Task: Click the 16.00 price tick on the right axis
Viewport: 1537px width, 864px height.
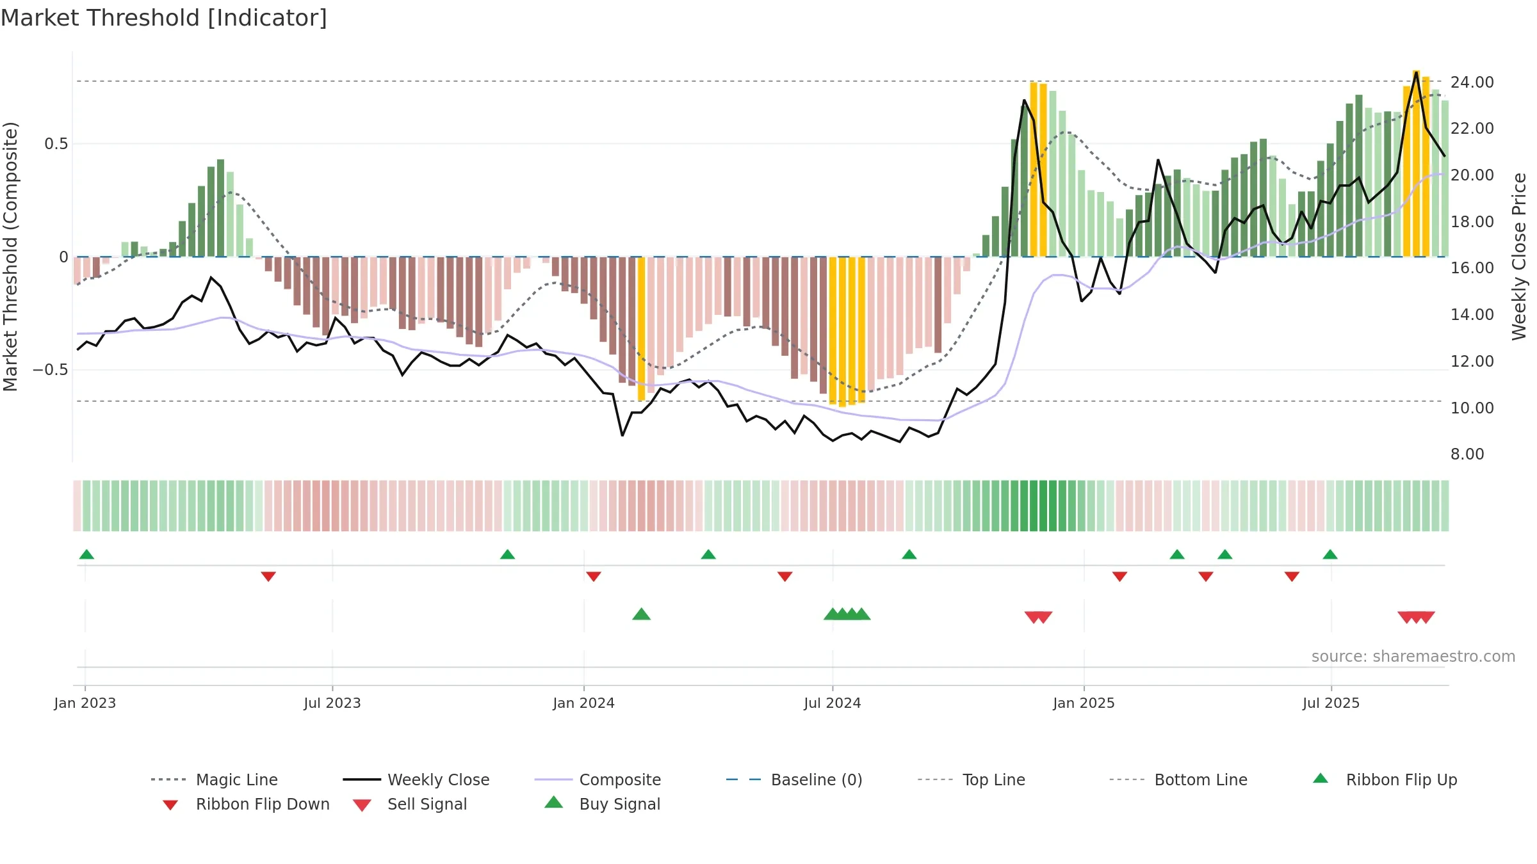Action: coord(1472,268)
